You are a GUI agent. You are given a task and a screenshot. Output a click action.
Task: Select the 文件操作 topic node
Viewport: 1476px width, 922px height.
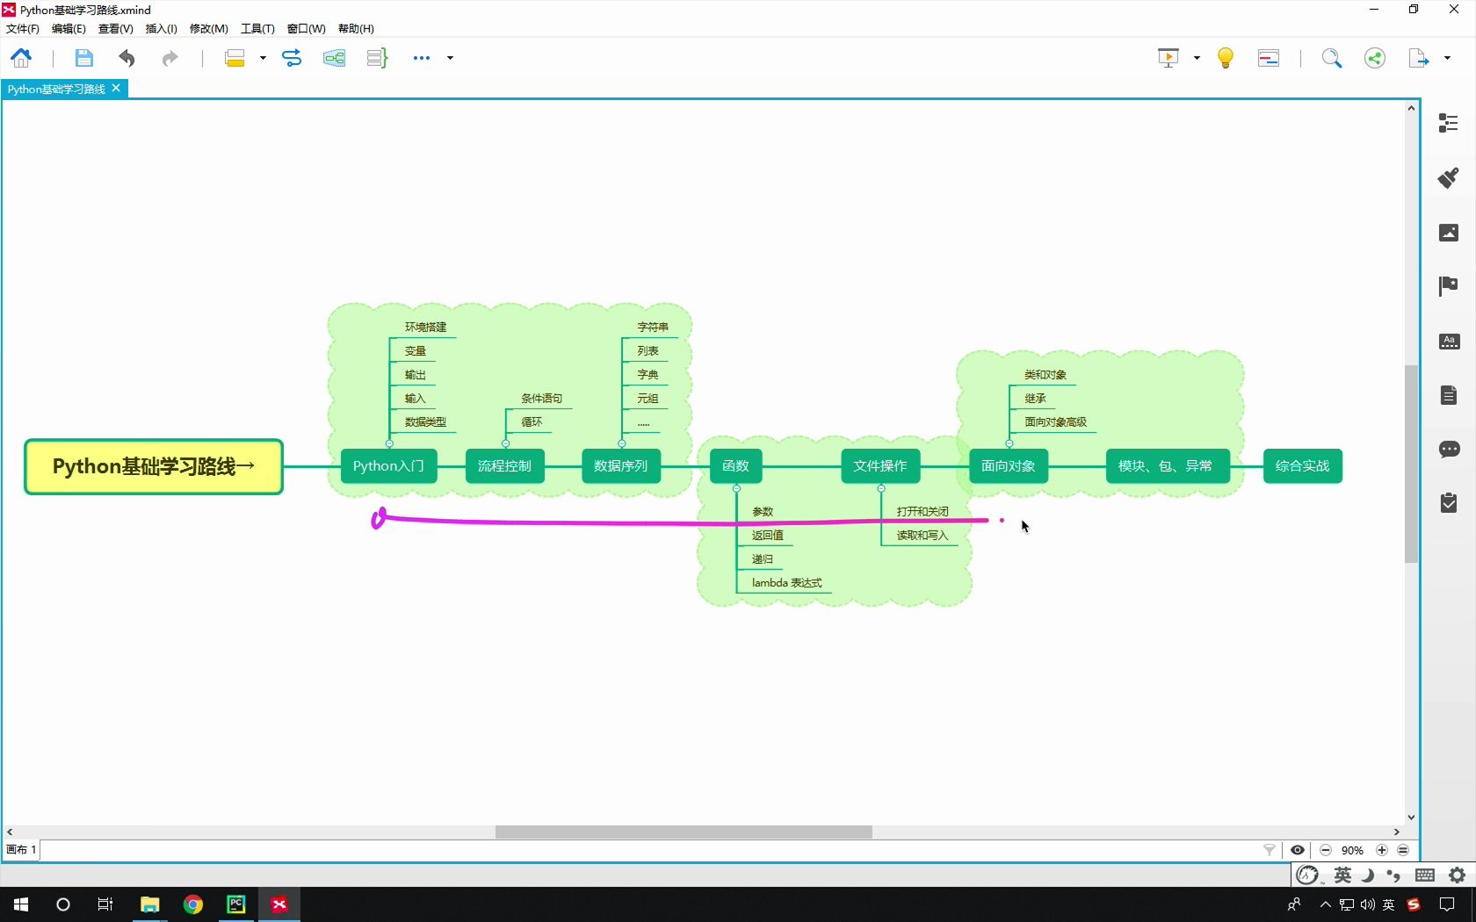[880, 466]
